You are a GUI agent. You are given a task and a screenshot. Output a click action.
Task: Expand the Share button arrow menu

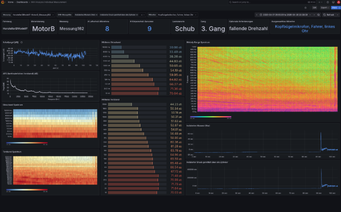pos(339,8)
